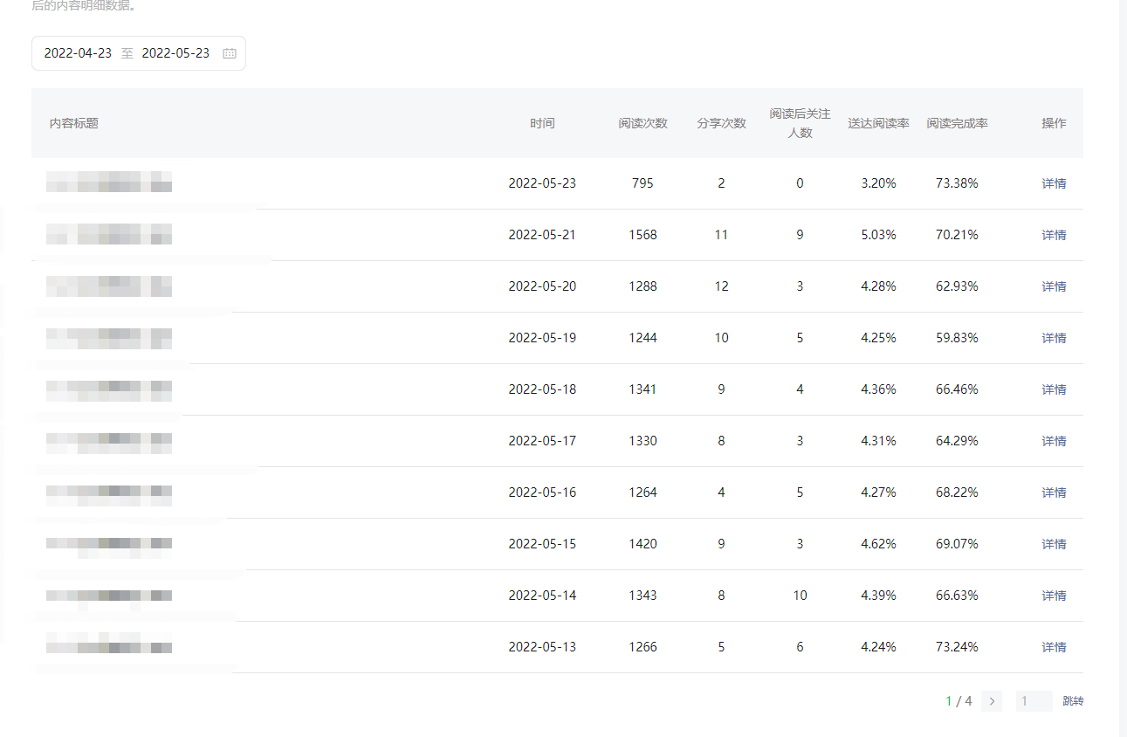The height and width of the screenshot is (737, 1127).
Task: Click 详情 link for 2022-05-13 row
Action: pyautogui.click(x=1054, y=647)
